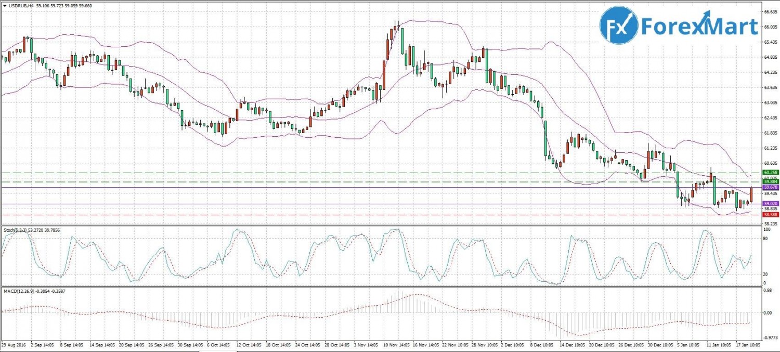Viewport: 780px width, 352px height.
Task: Click the 17 Jan 10:05 time label
Action: tap(745, 344)
